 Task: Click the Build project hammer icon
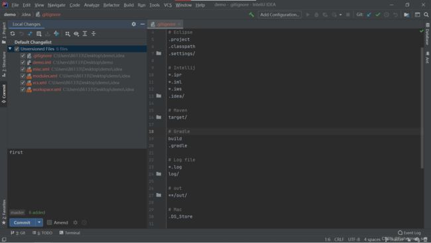pos(251,15)
